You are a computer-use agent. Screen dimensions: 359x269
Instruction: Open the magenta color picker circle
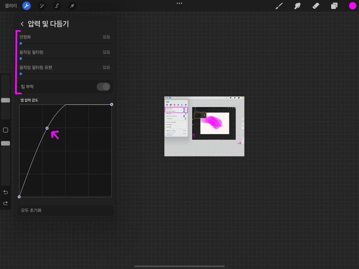pos(352,6)
